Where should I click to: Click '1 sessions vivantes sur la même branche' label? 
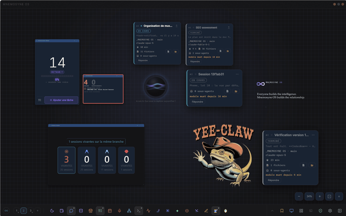[96, 141]
